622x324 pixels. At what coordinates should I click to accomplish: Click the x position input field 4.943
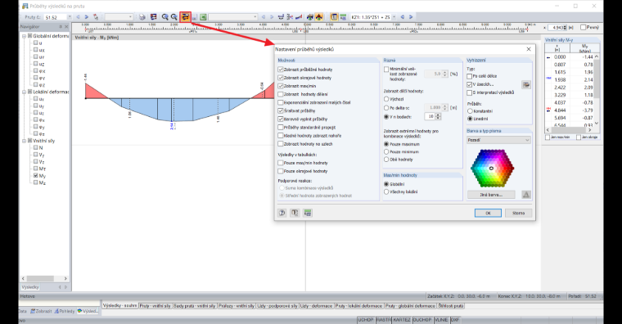557,27
